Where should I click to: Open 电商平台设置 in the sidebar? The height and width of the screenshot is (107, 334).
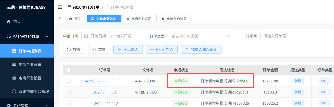pyautogui.click(x=27, y=78)
